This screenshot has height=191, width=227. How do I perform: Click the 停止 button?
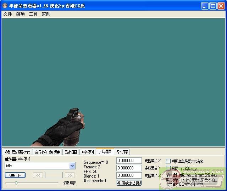click(15, 175)
